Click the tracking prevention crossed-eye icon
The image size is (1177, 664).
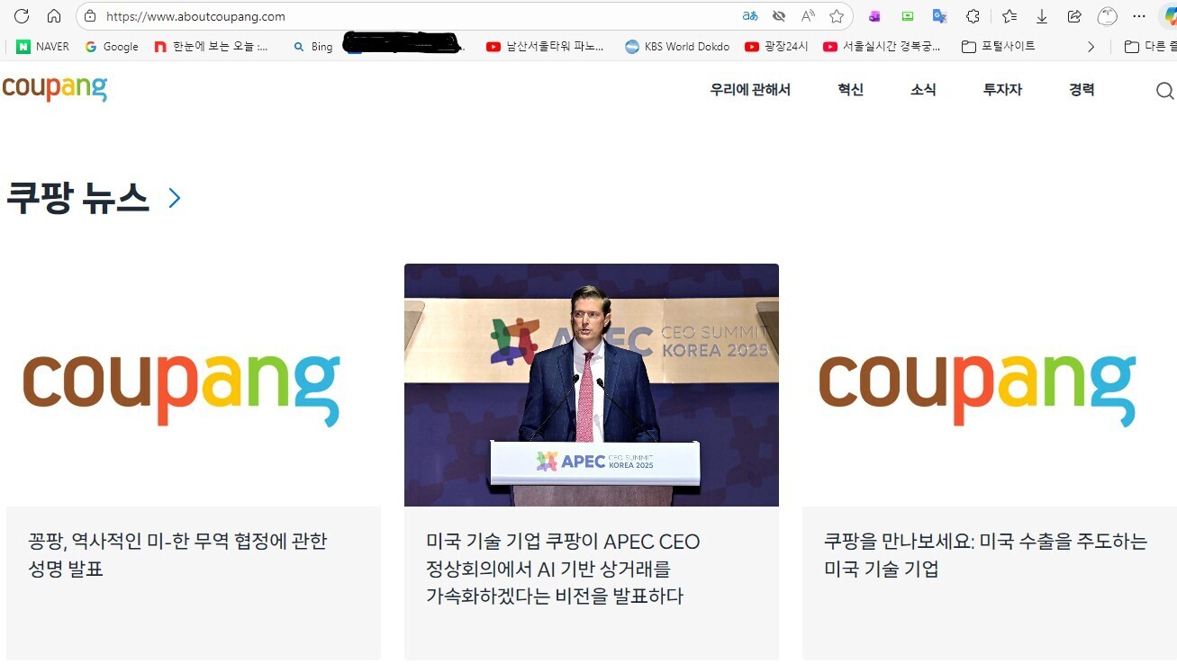click(779, 16)
